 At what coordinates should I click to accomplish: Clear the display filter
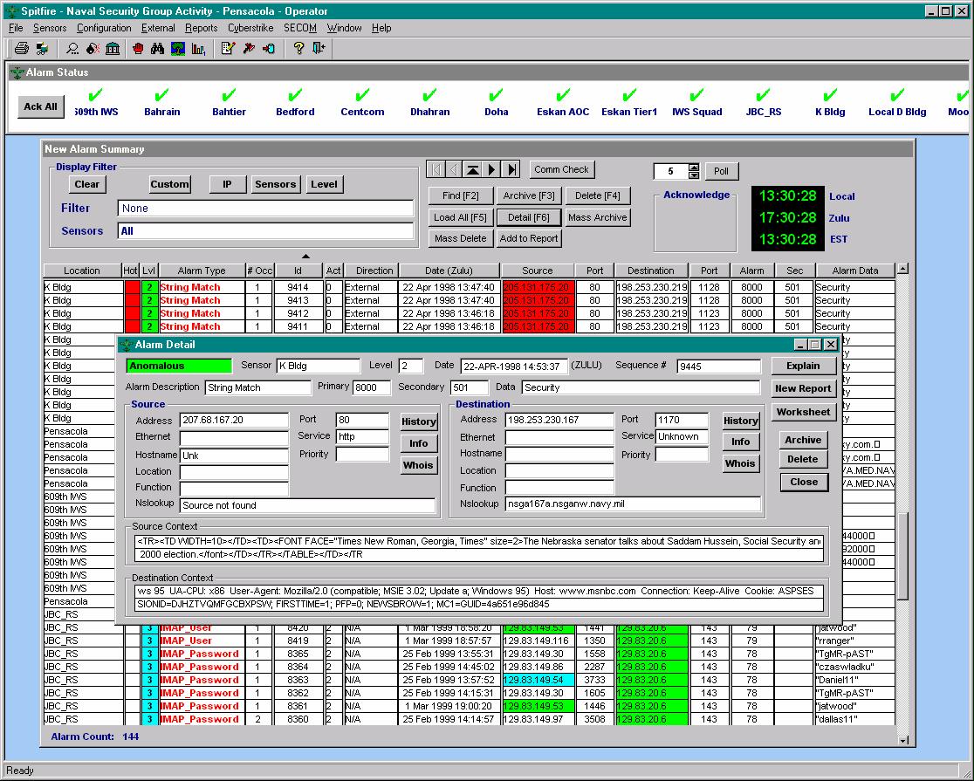[87, 184]
